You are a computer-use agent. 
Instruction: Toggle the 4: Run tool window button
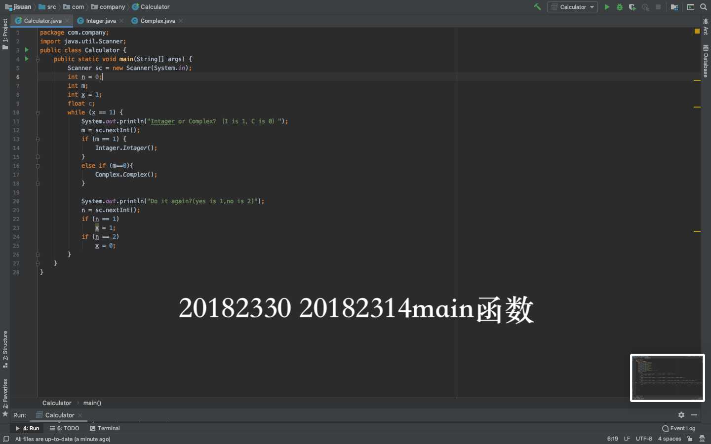27,428
